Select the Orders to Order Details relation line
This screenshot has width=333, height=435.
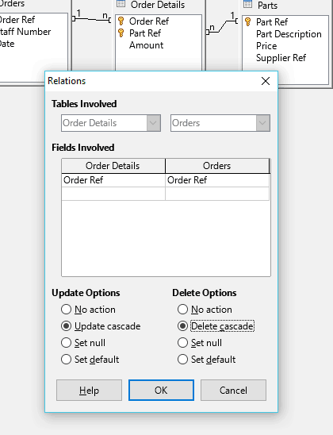tap(91, 19)
